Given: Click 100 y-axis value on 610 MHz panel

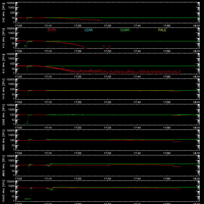Looking at the screenshot, I should [12, 63].
